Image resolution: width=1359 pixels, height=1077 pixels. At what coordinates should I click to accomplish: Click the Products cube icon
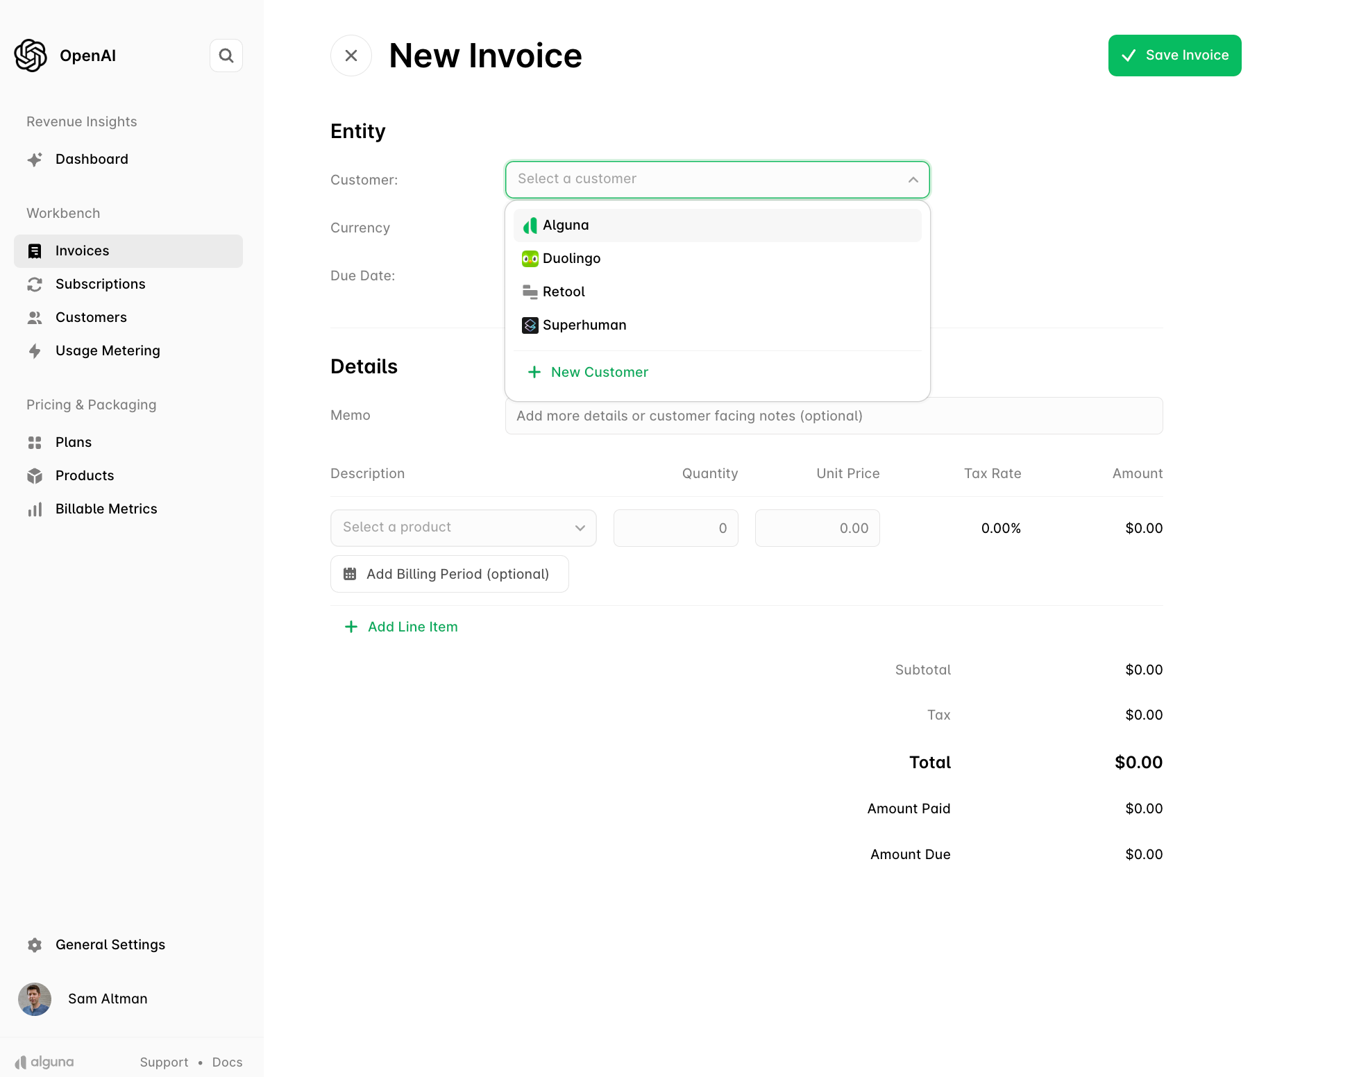pyautogui.click(x=35, y=475)
